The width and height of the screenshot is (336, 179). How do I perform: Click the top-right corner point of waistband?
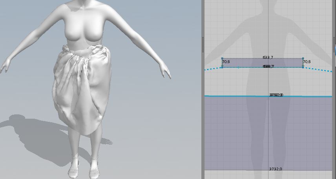click(x=303, y=58)
